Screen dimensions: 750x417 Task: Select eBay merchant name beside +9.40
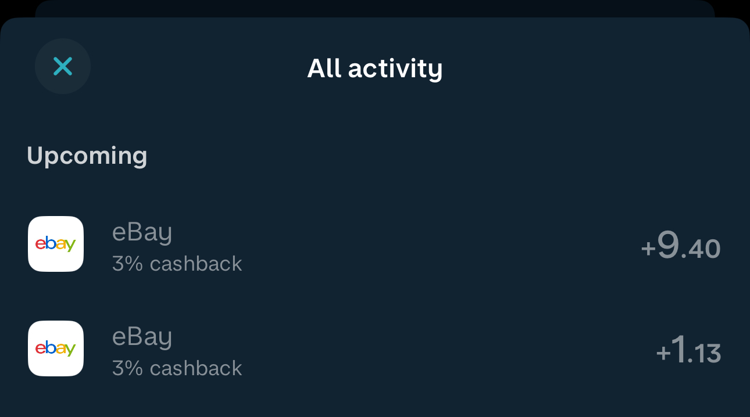tap(142, 233)
